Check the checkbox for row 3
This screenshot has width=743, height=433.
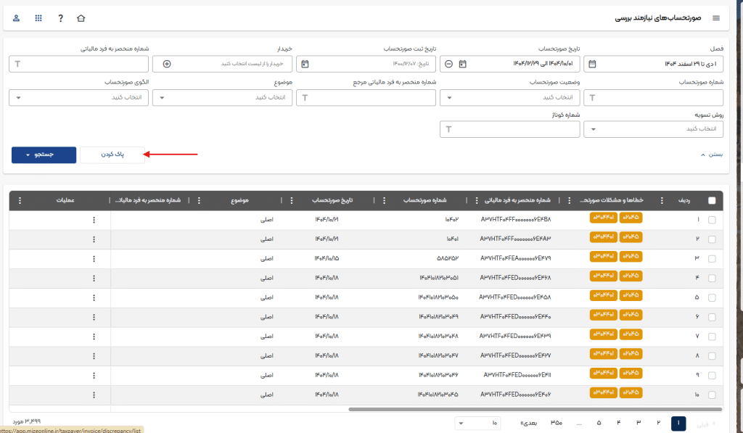[x=712, y=259]
